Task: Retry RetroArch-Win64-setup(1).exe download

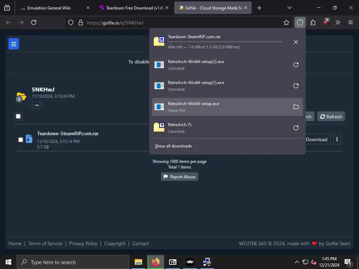Action: click(x=296, y=86)
